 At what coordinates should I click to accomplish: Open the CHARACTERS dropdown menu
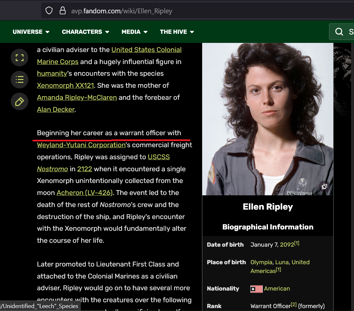tap(85, 32)
